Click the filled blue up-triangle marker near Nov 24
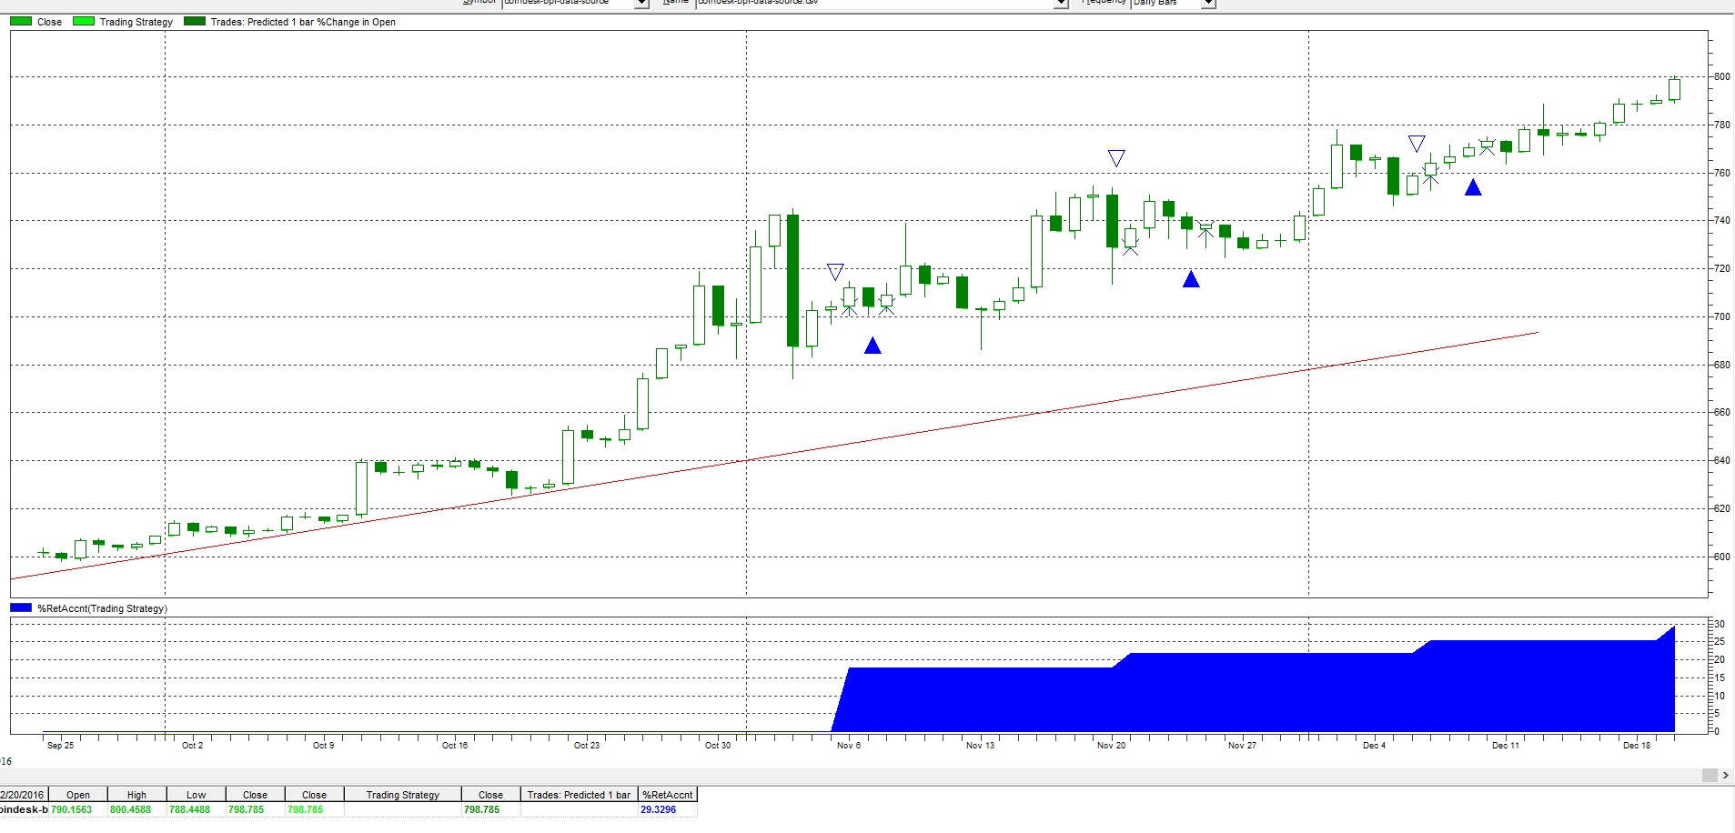This screenshot has height=833, width=1735. pos(1191,279)
